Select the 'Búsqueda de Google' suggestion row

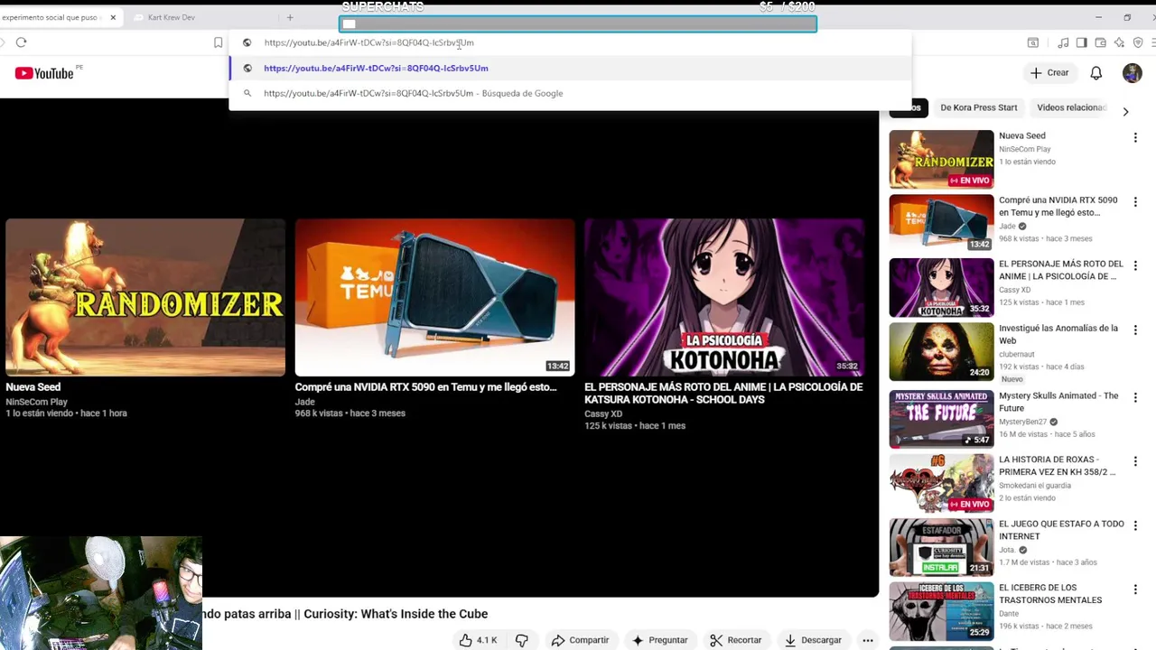[x=569, y=93]
